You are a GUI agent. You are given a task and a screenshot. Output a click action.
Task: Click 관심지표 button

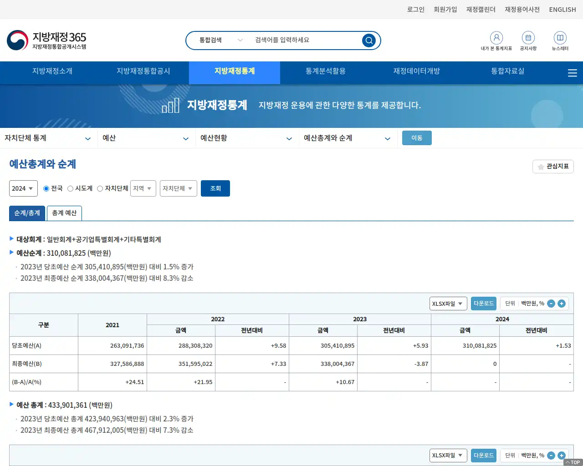click(x=553, y=167)
